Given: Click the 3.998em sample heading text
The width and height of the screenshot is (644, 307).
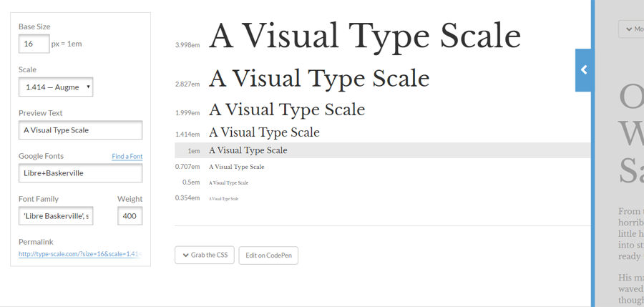Looking at the screenshot, I should click(364, 36).
